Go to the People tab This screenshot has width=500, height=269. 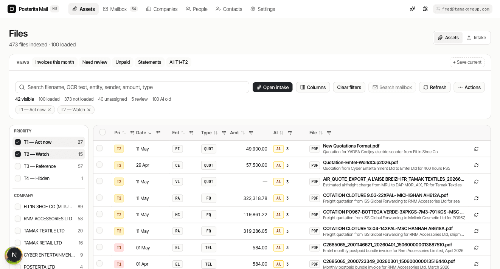pyautogui.click(x=197, y=9)
